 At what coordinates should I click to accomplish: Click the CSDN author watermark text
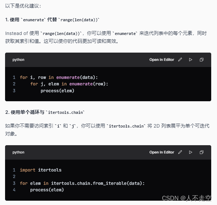(187, 198)
